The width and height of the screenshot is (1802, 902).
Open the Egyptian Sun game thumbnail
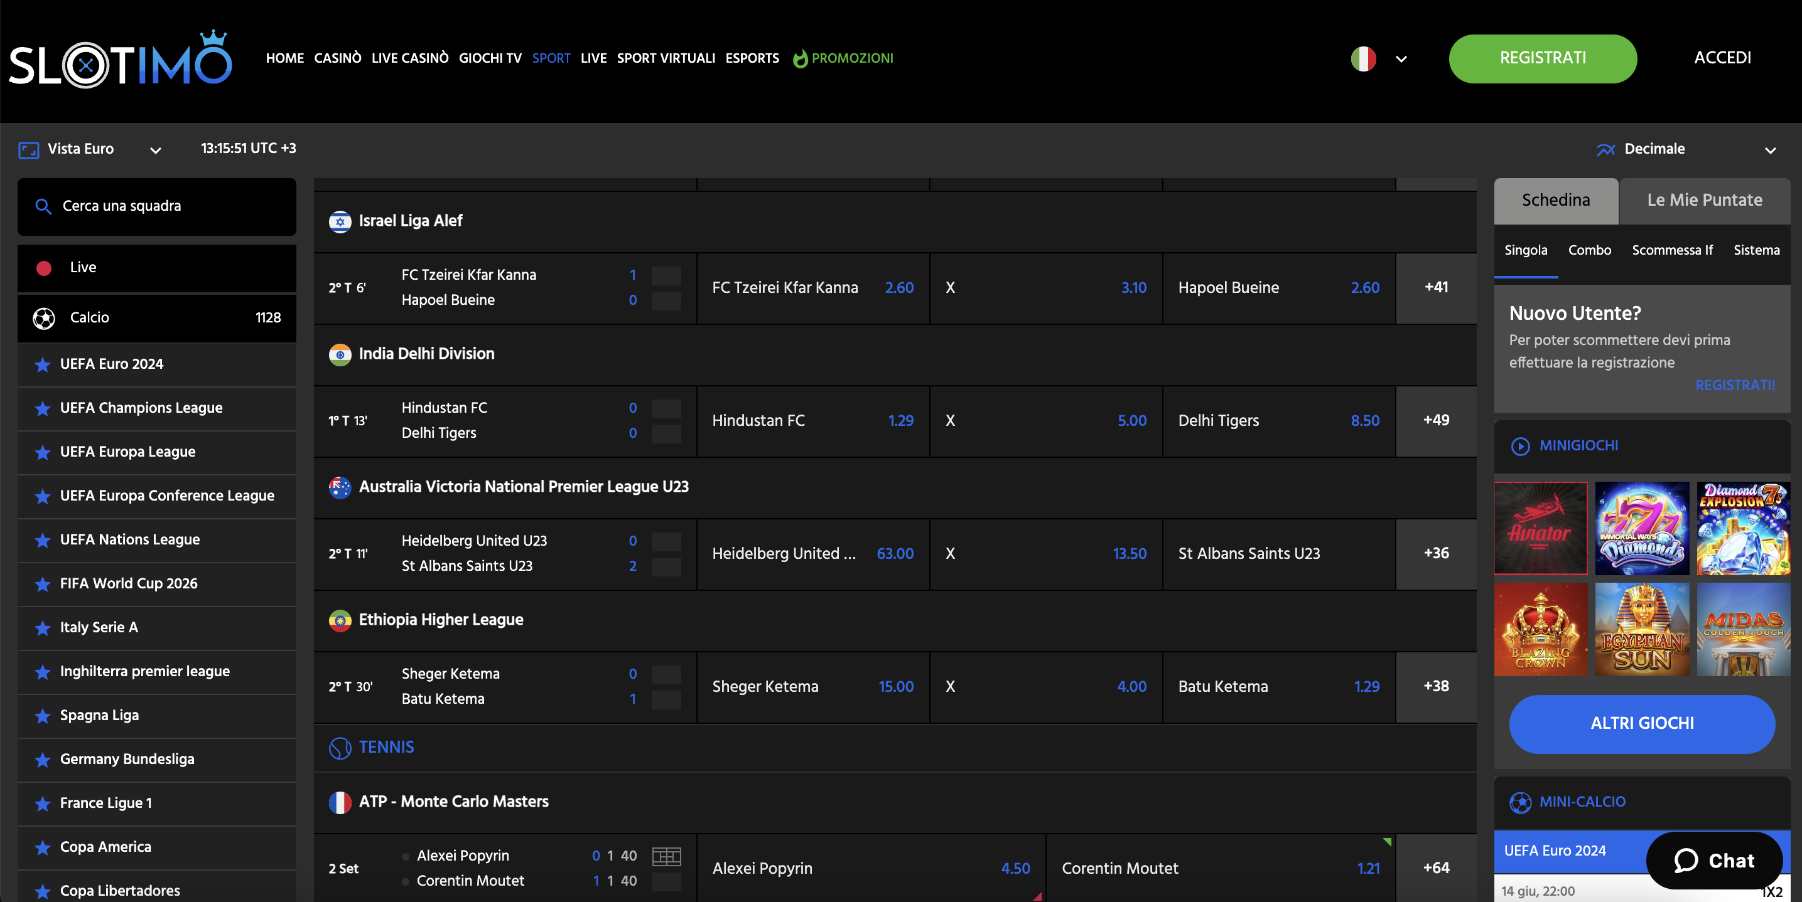coord(1642,630)
